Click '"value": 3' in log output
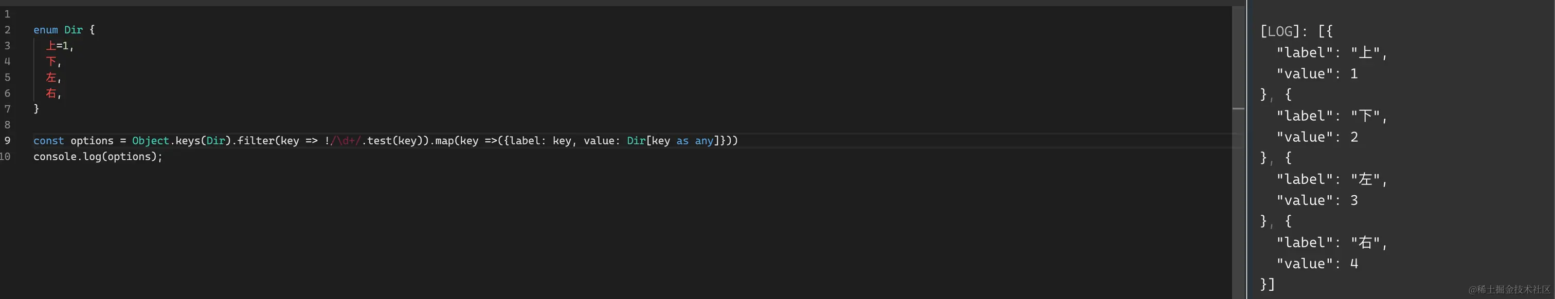Screen dimensions: 1555x299 point(1317,200)
